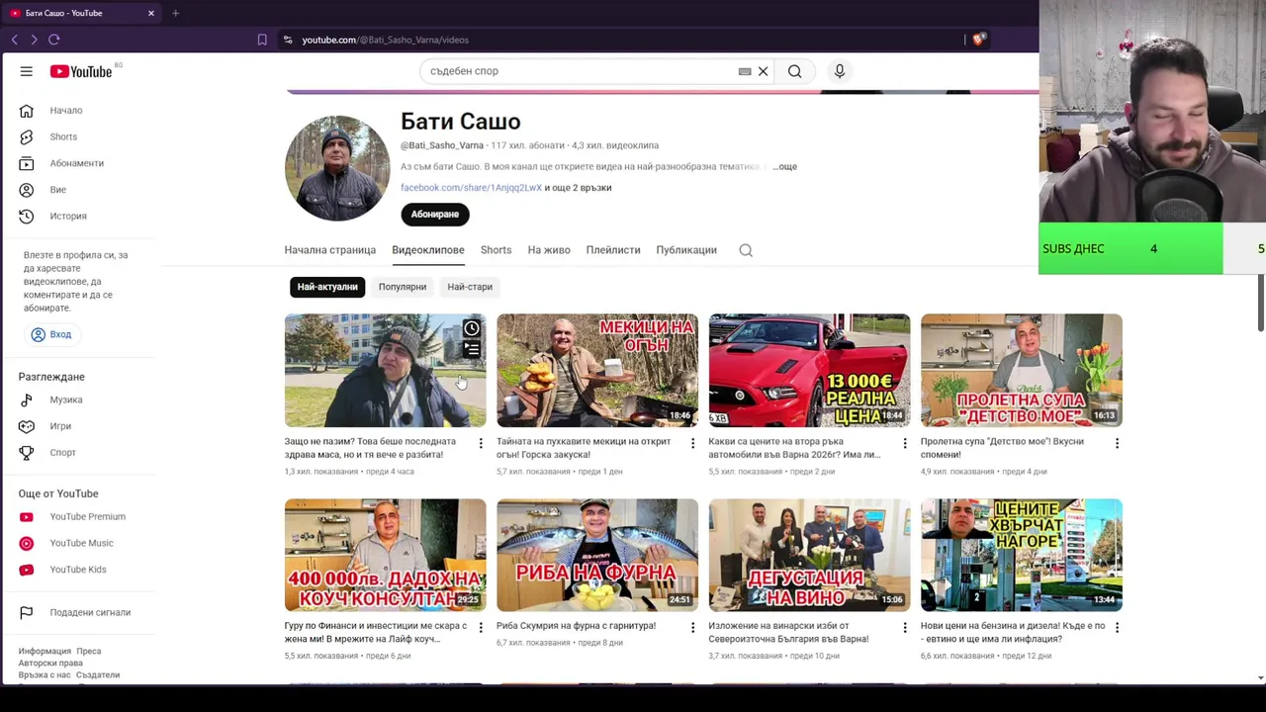The height and width of the screenshot is (712, 1266).
Task: Open options menu for Пролетна супа video
Action: click(1117, 444)
